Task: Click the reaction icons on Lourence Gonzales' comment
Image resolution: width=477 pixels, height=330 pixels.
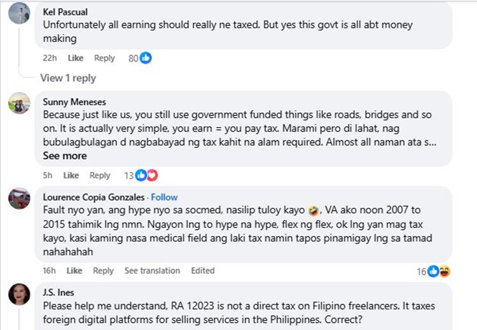Action: point(439,271)
